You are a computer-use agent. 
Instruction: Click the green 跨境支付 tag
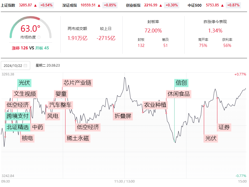(17, 116)
